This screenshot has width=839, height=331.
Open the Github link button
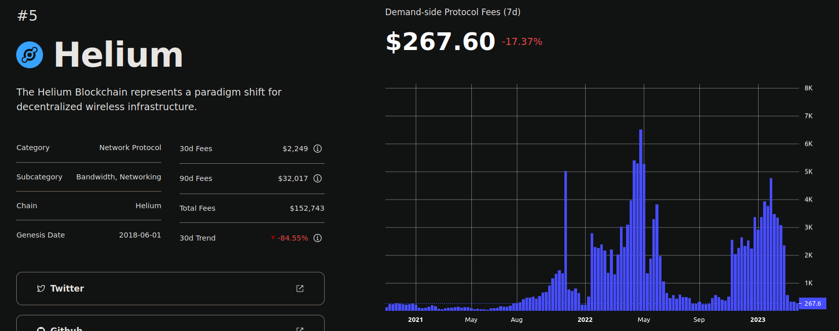click(170, 323)
